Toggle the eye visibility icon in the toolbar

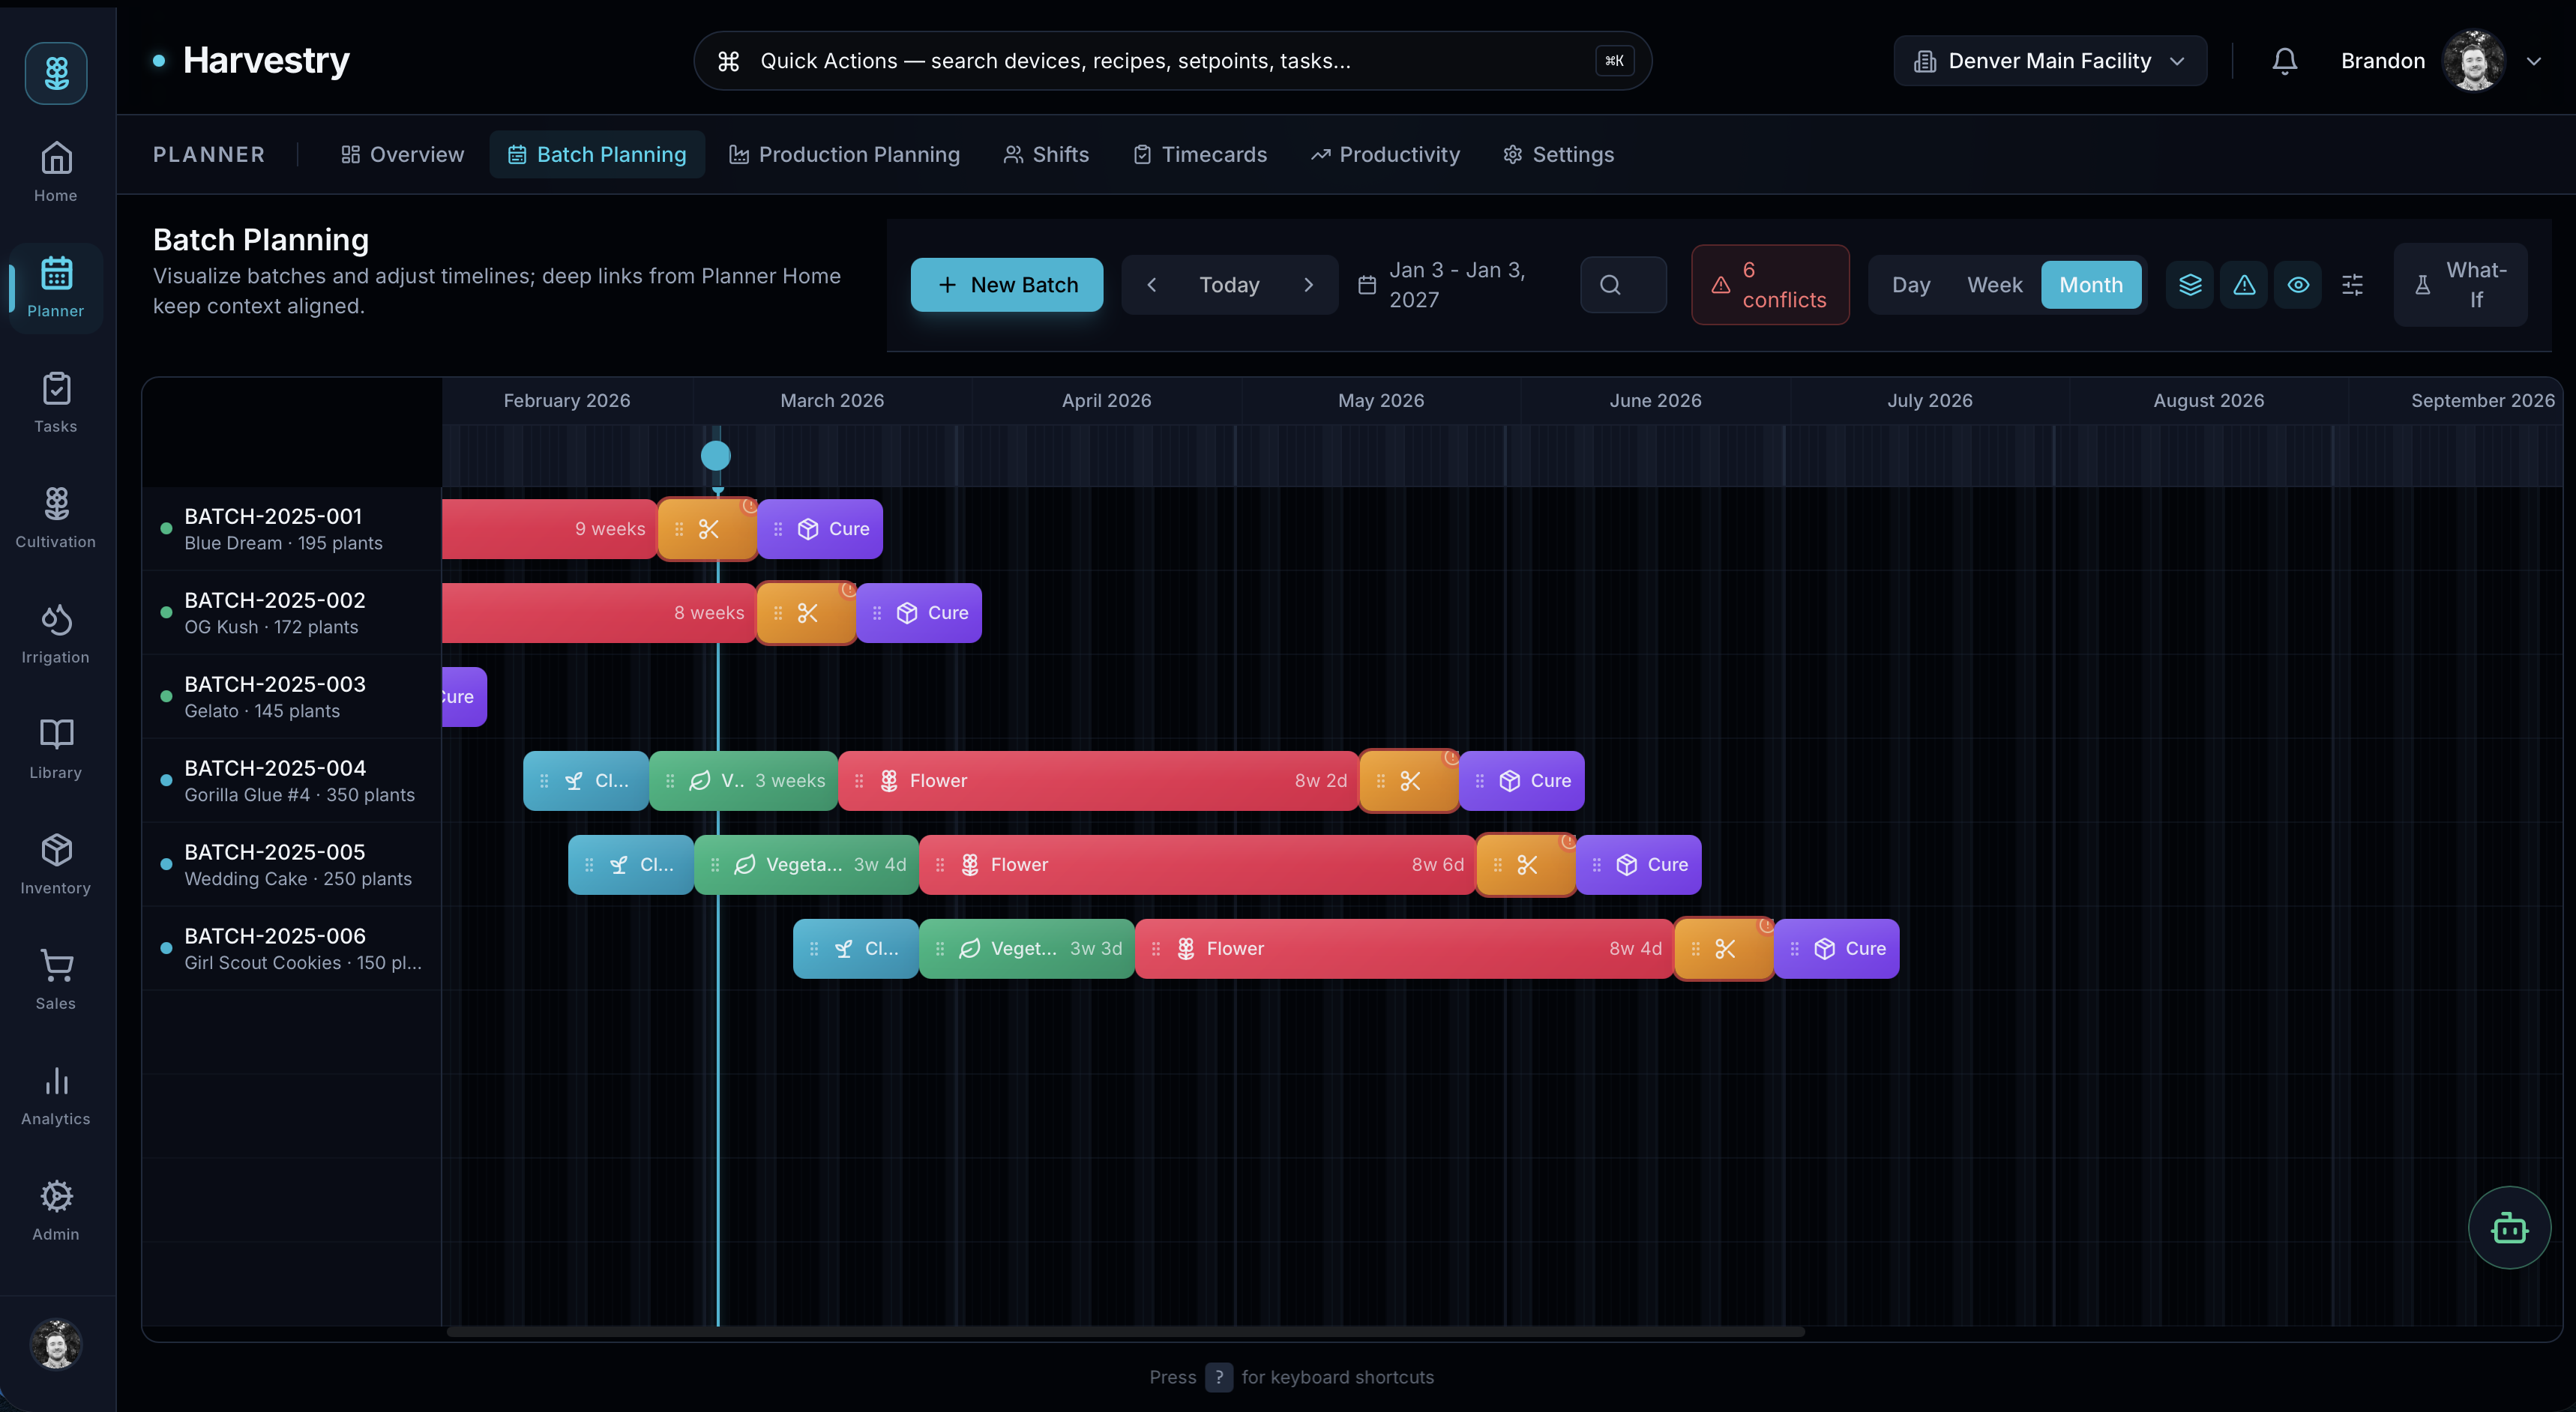tap(2298, 285)
